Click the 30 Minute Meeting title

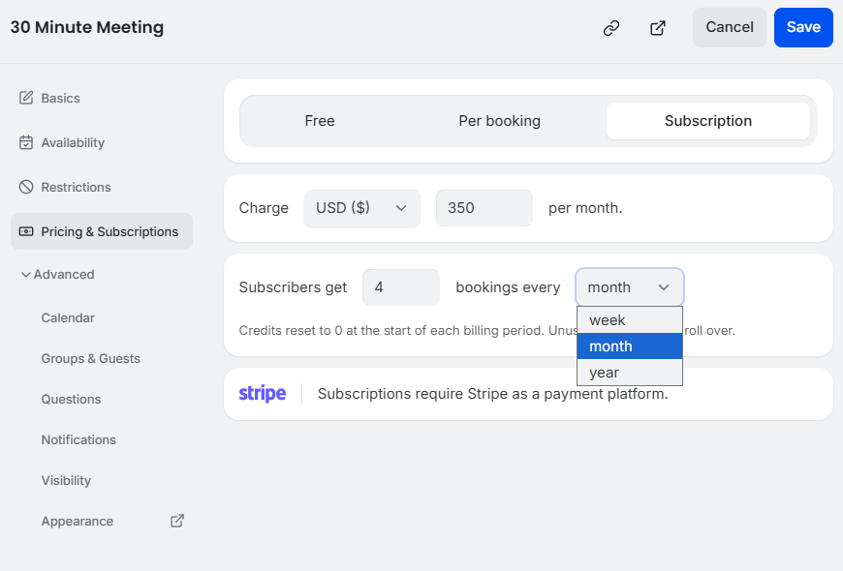pos(87,27)
